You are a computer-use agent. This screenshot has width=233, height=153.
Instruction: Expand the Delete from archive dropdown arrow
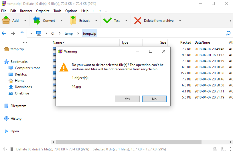[180, 20]
